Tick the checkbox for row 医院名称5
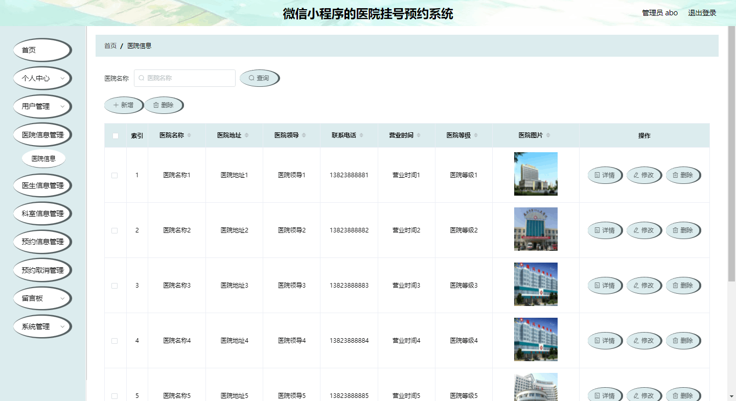 (x=114, y=396)
